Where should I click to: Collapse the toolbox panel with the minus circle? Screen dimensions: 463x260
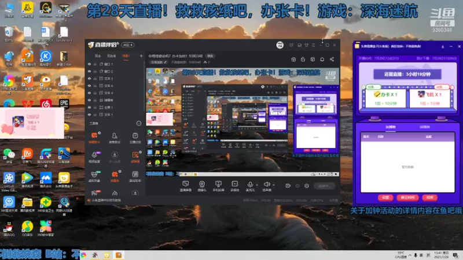139,123
